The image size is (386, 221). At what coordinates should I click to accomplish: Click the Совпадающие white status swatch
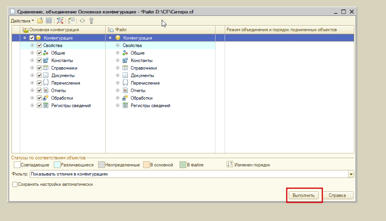point(17,164)
